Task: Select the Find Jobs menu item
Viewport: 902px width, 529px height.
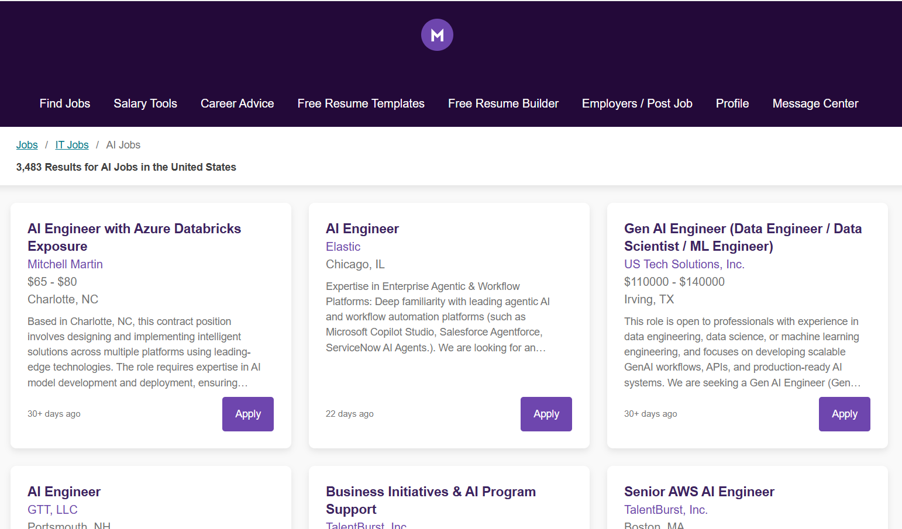Action: click(x=64, y=103)
